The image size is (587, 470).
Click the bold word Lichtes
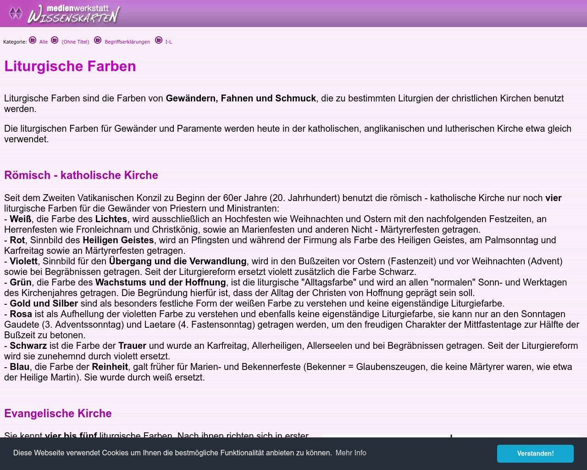coord(111,219)
